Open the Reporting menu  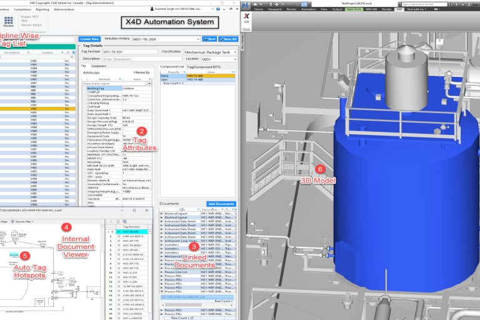coord(42,9)
